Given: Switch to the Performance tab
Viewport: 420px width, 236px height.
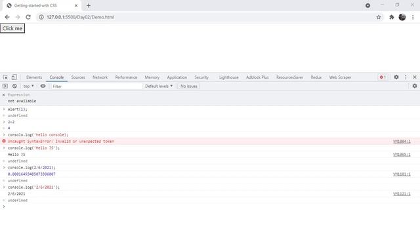Looking at the screenshot, I should pyautogui.click(x=126, y=77).
